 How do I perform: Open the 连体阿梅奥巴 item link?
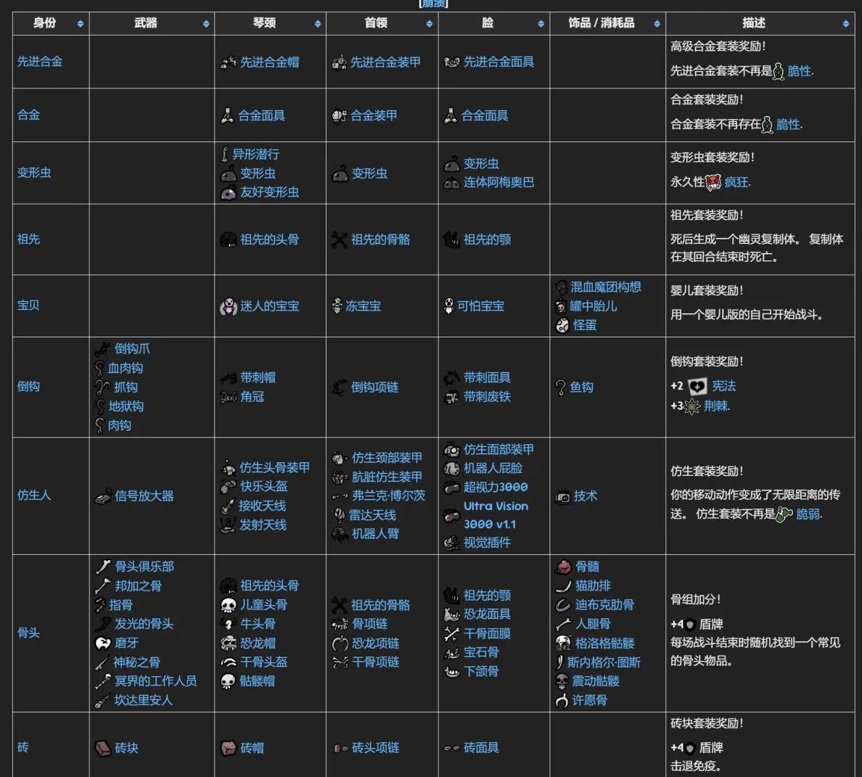[498, 182]
